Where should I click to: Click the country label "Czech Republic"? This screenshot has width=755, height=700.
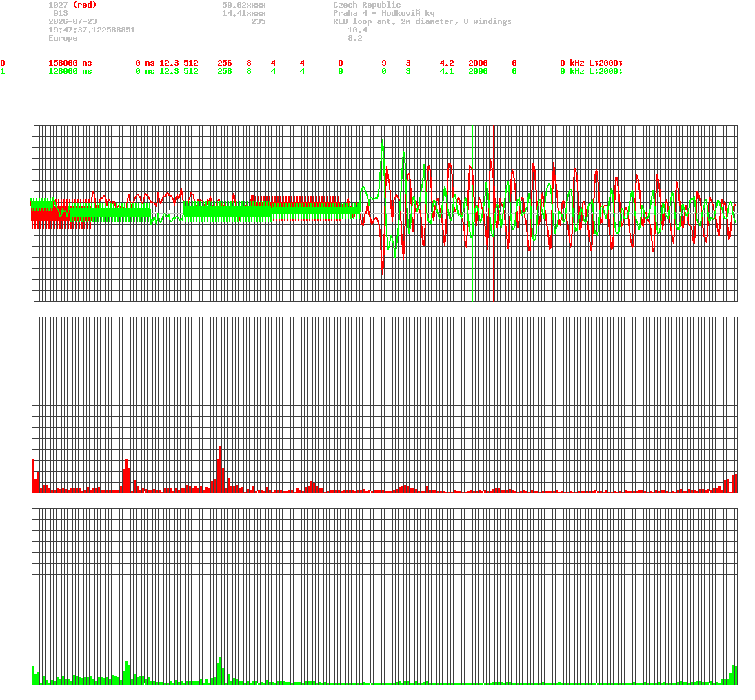[367, 5]
